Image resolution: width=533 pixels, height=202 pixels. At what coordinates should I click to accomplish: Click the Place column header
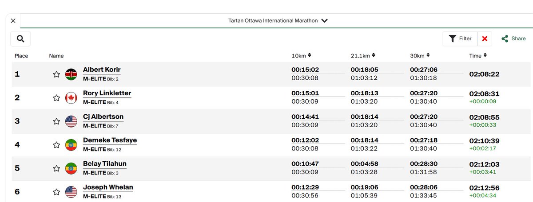(x=21, y=56)
